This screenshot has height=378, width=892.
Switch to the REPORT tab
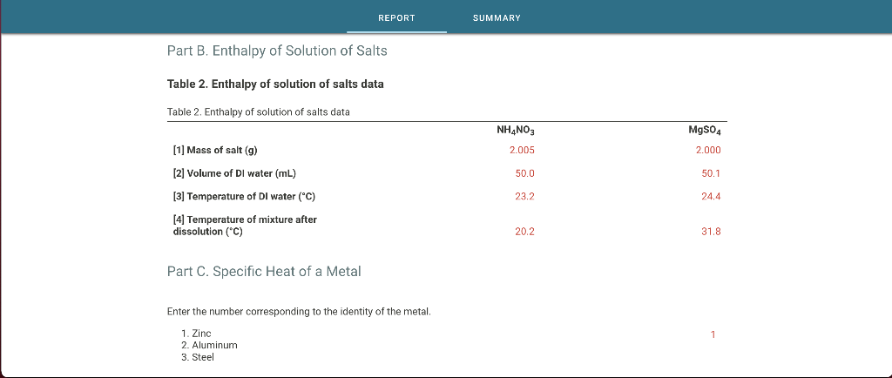point(396,18)
